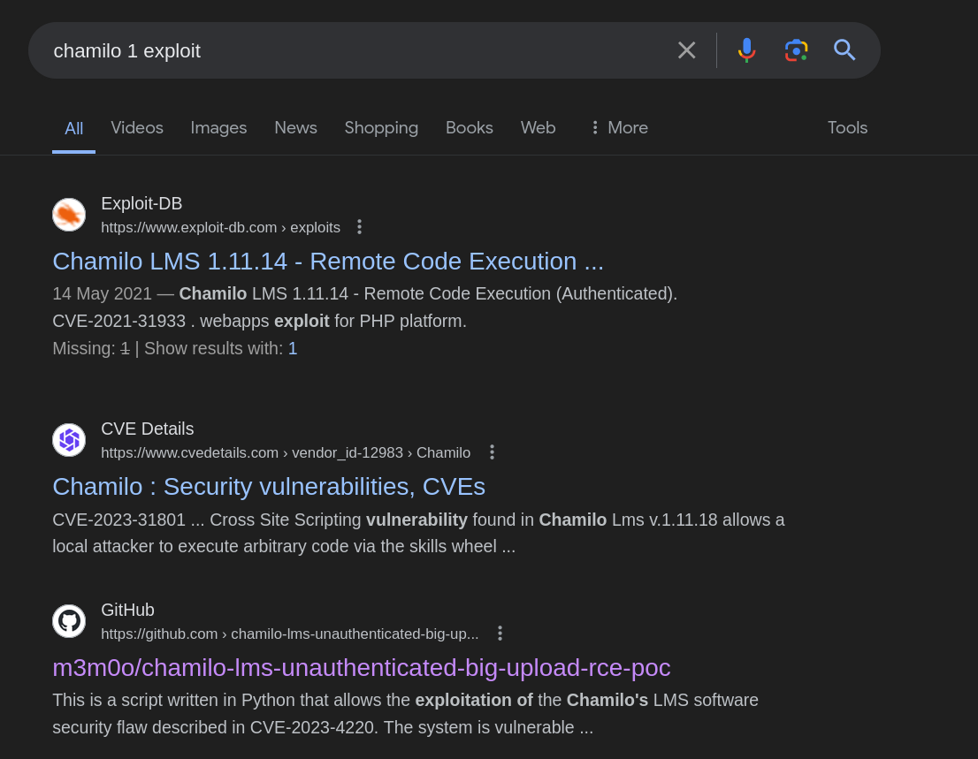Click the Exploit-DB site name
The image size is (978, 759).
pos(141,204)
